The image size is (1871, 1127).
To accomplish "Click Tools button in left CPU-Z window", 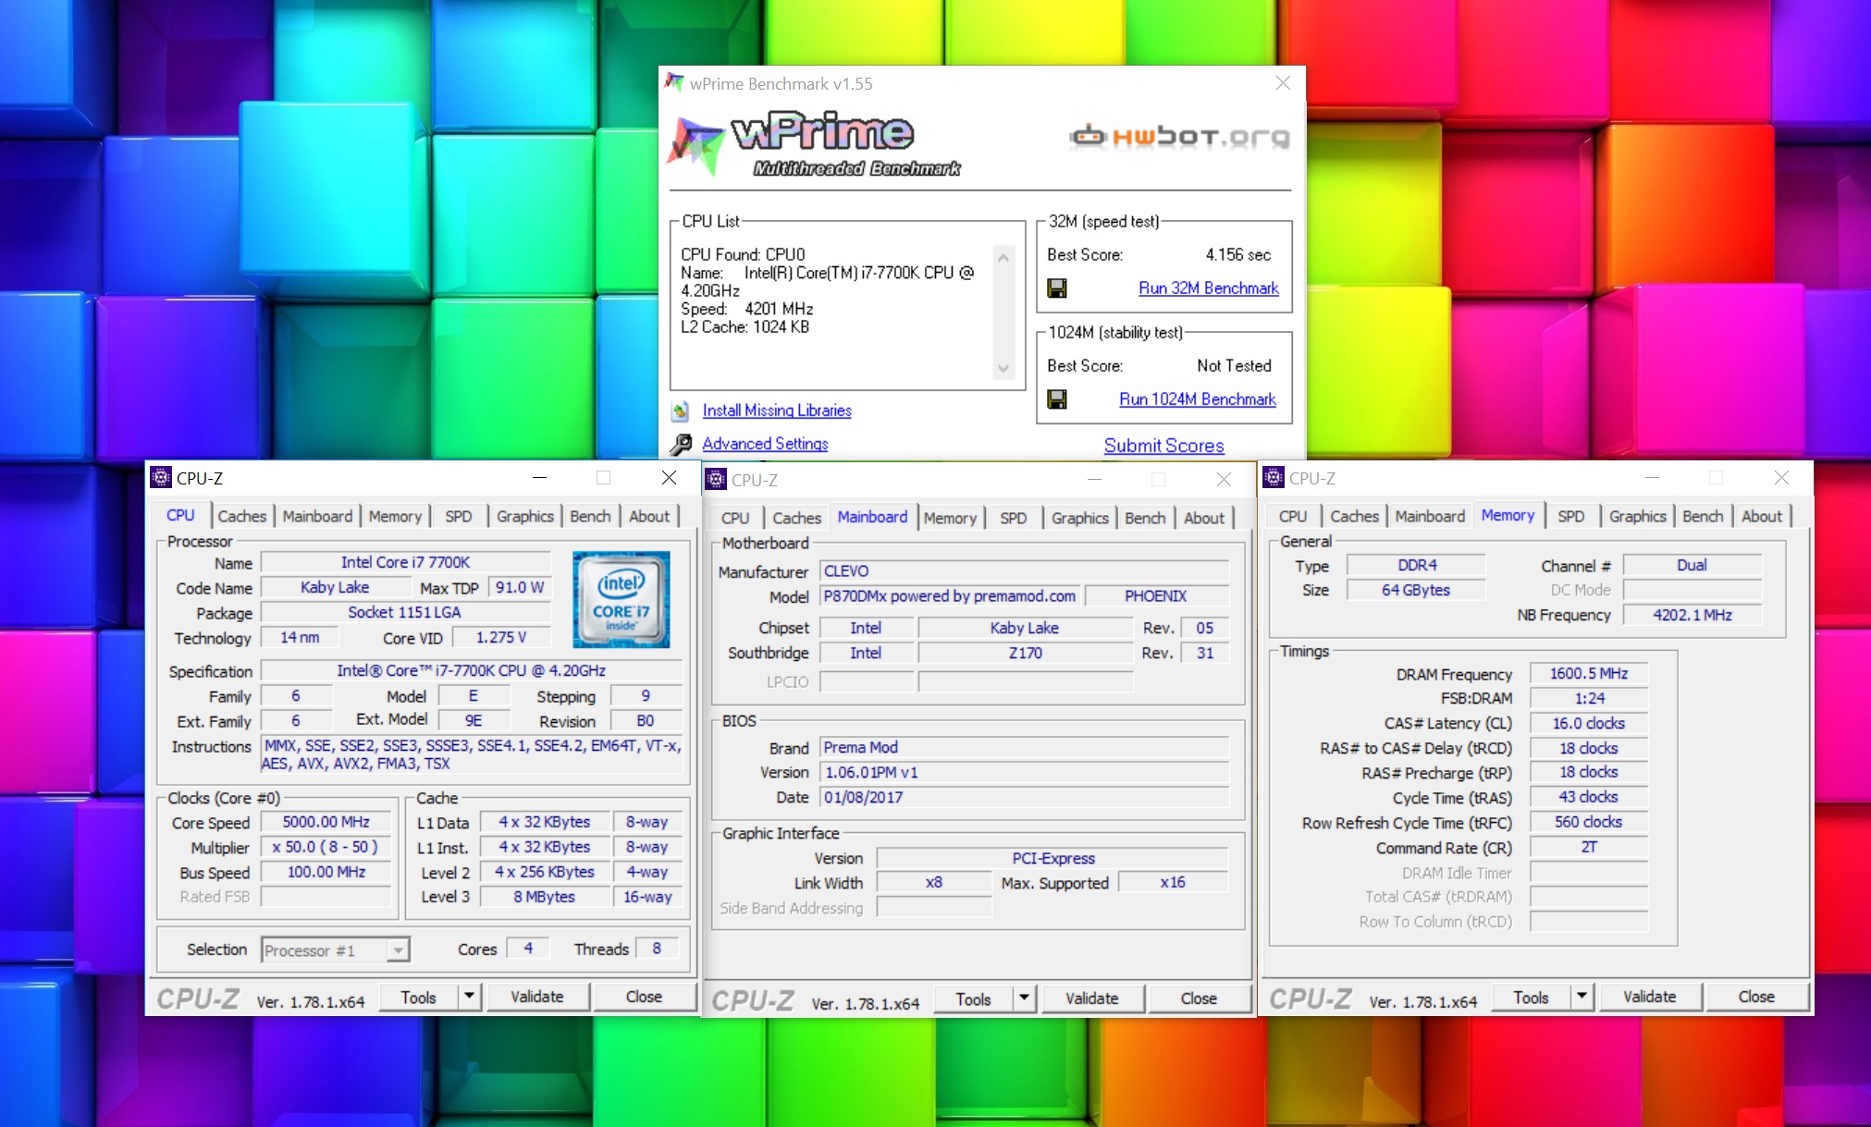I will coord(418,997).
